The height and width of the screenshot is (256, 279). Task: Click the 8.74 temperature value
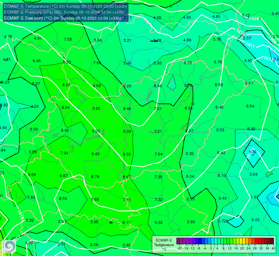click(95, 177)
